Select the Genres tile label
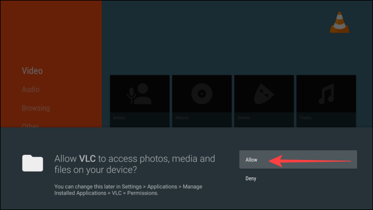 [243, 118]
